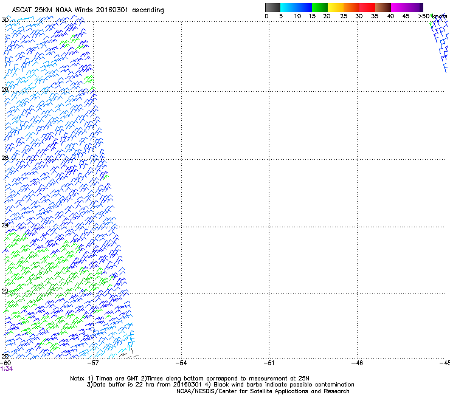Click the latitude label '28'
Screen dimensions: 450x395
click(x=5, y=89)
